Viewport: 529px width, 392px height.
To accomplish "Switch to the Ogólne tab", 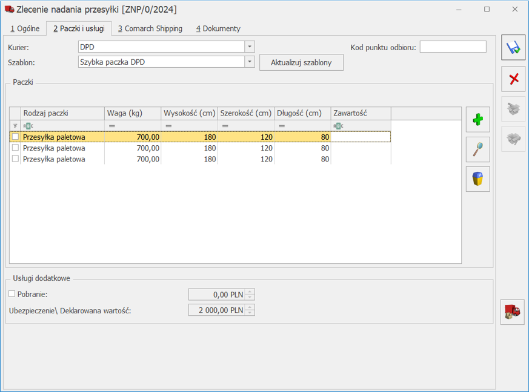I will click(x=25, y=28).
